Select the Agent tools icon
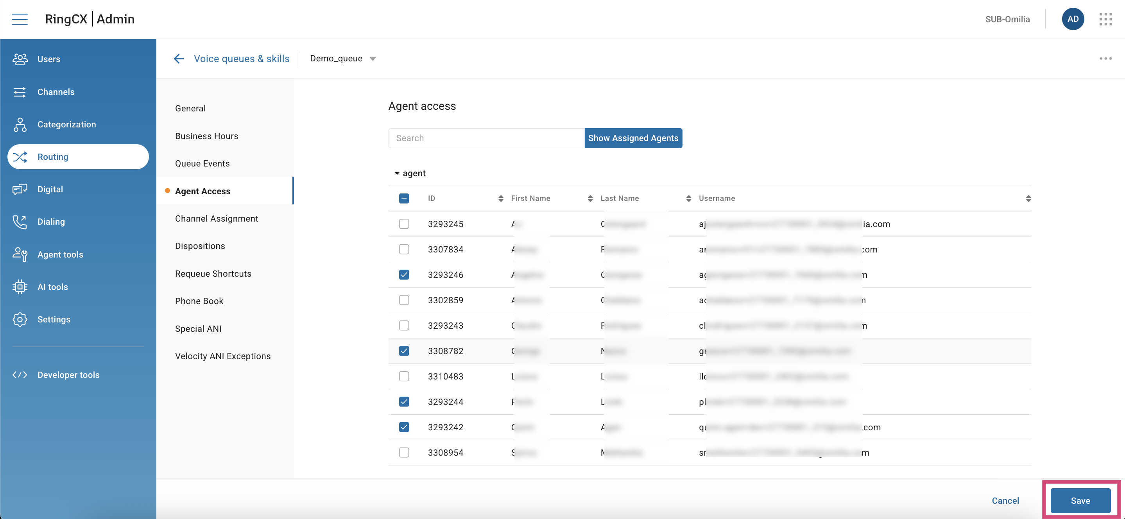Image resolution: width=1125 pixels, height=519 pixels. [x=20, y=254]
